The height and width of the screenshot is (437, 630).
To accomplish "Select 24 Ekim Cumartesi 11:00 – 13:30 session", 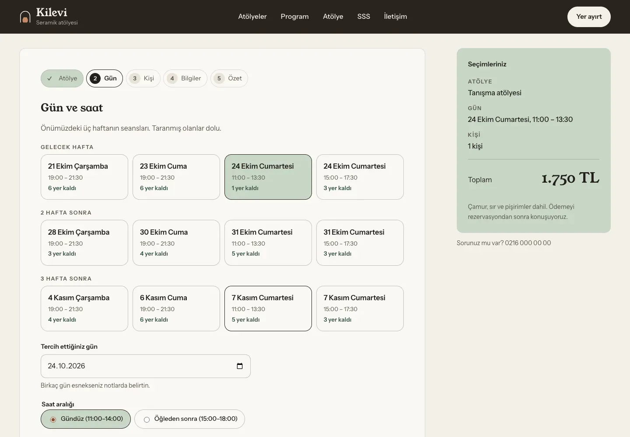I will click(x=268, y=177).
